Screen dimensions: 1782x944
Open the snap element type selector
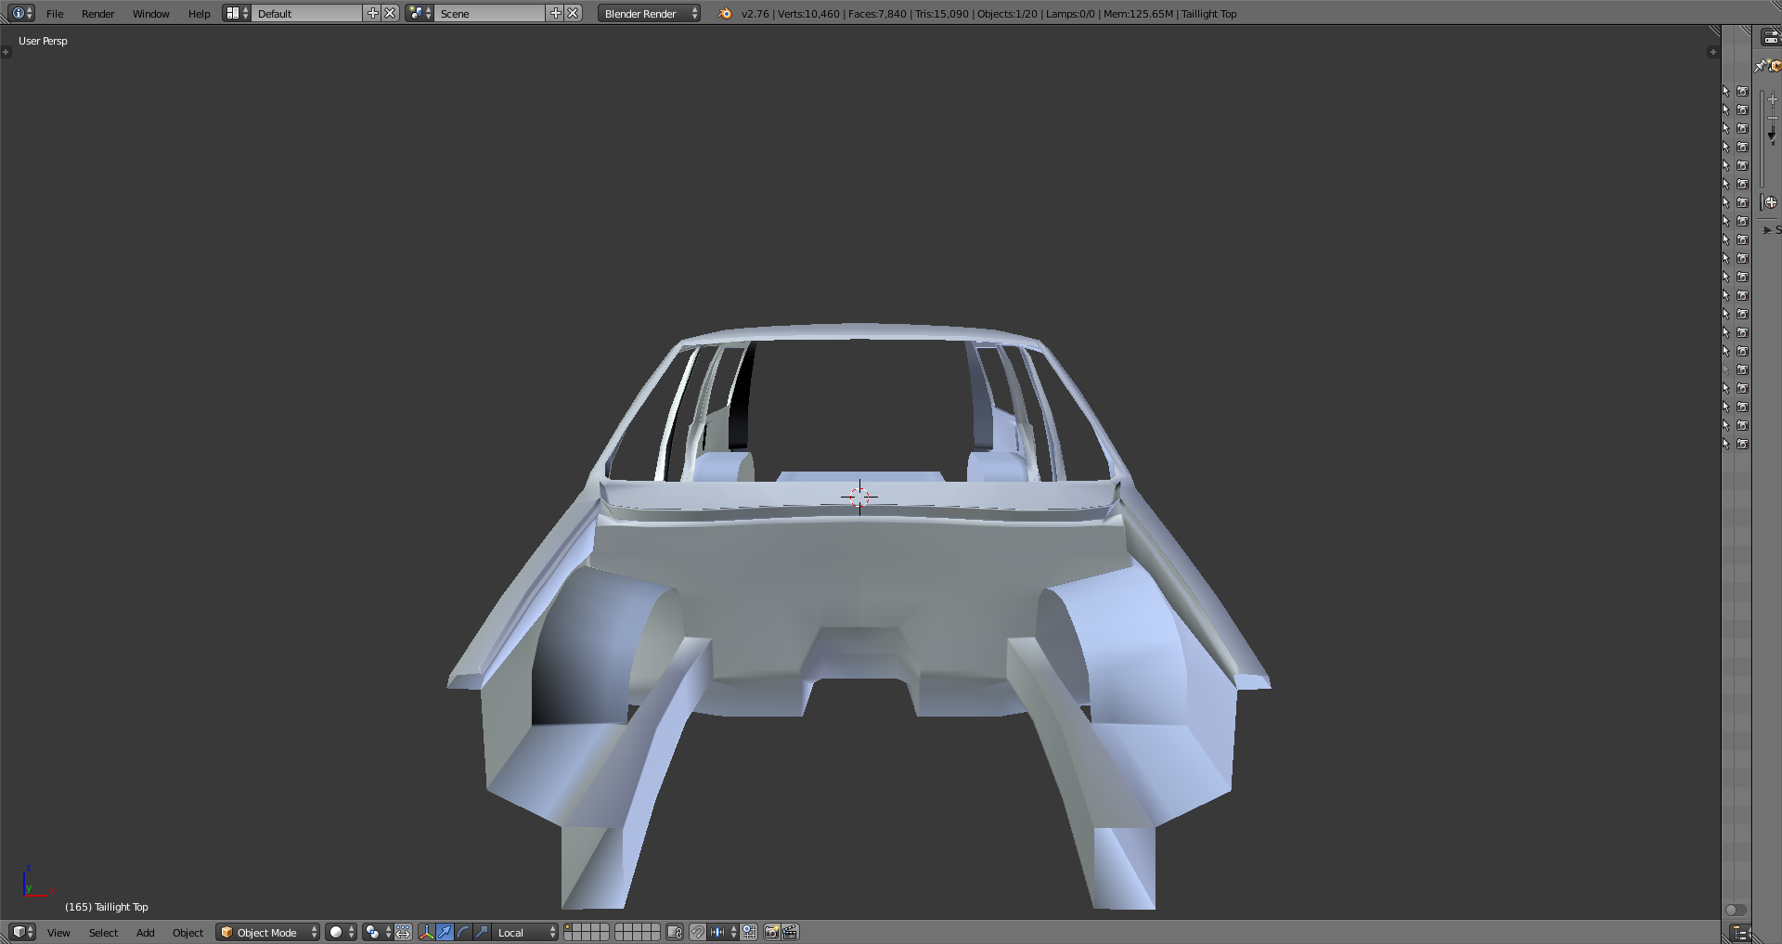[x=723, y=932]
